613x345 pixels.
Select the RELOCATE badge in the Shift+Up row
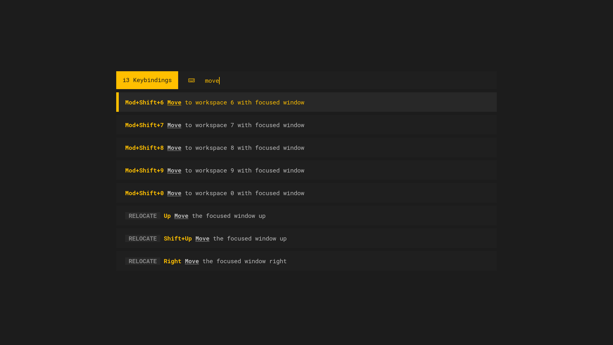coord(142,239)
